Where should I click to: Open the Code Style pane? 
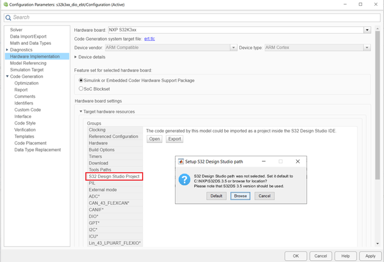tap(25, 123)
